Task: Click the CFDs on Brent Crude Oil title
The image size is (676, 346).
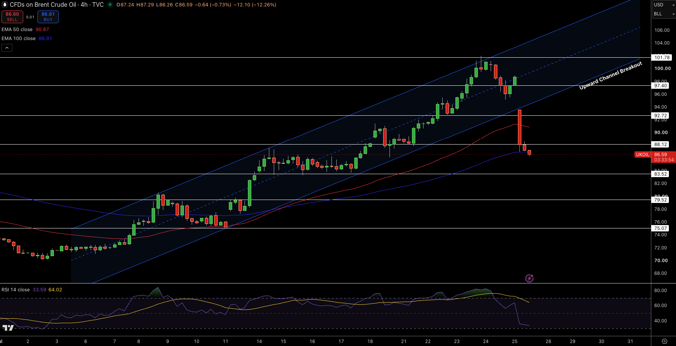Action: (43, 5)
